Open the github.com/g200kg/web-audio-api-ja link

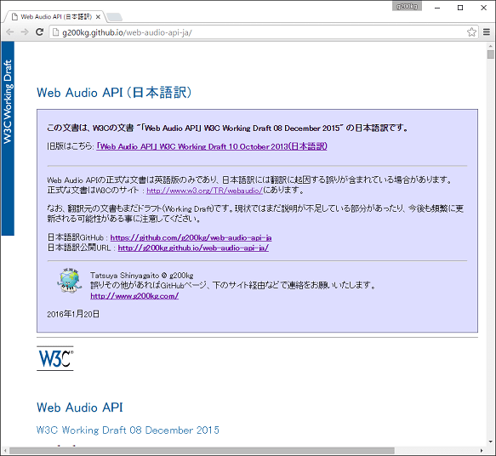191,237
